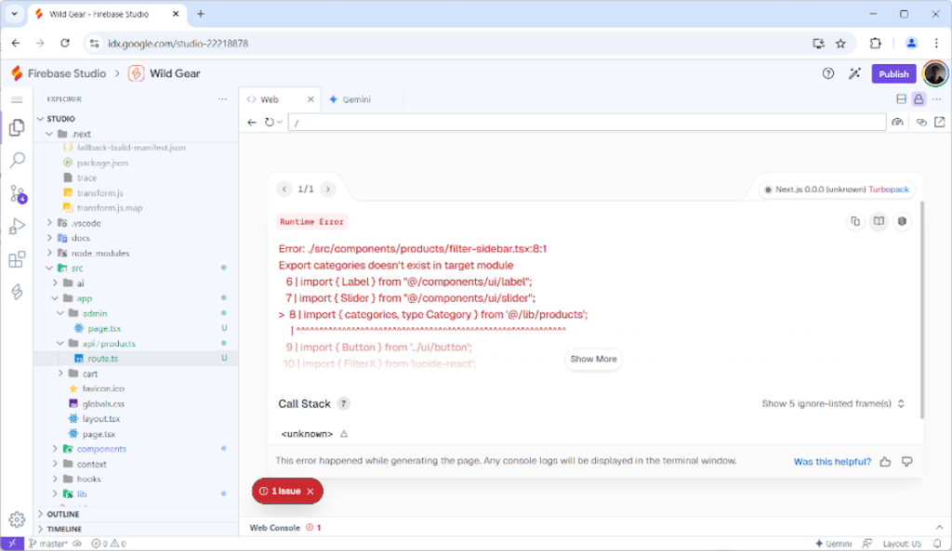Click the lock icon above the web preview
This screenshot has height=551, width=952.
click(919, 99)
